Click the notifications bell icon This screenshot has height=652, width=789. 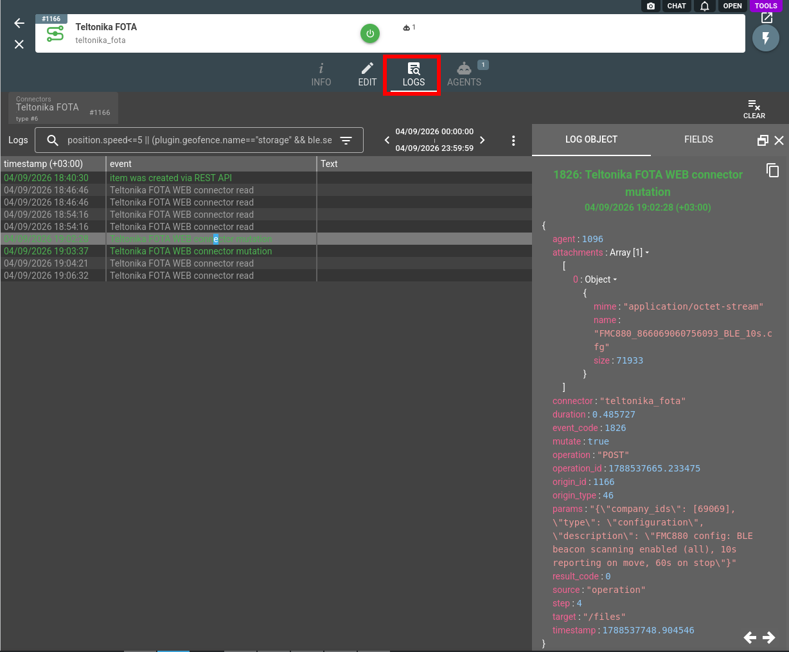coord(705,6)
